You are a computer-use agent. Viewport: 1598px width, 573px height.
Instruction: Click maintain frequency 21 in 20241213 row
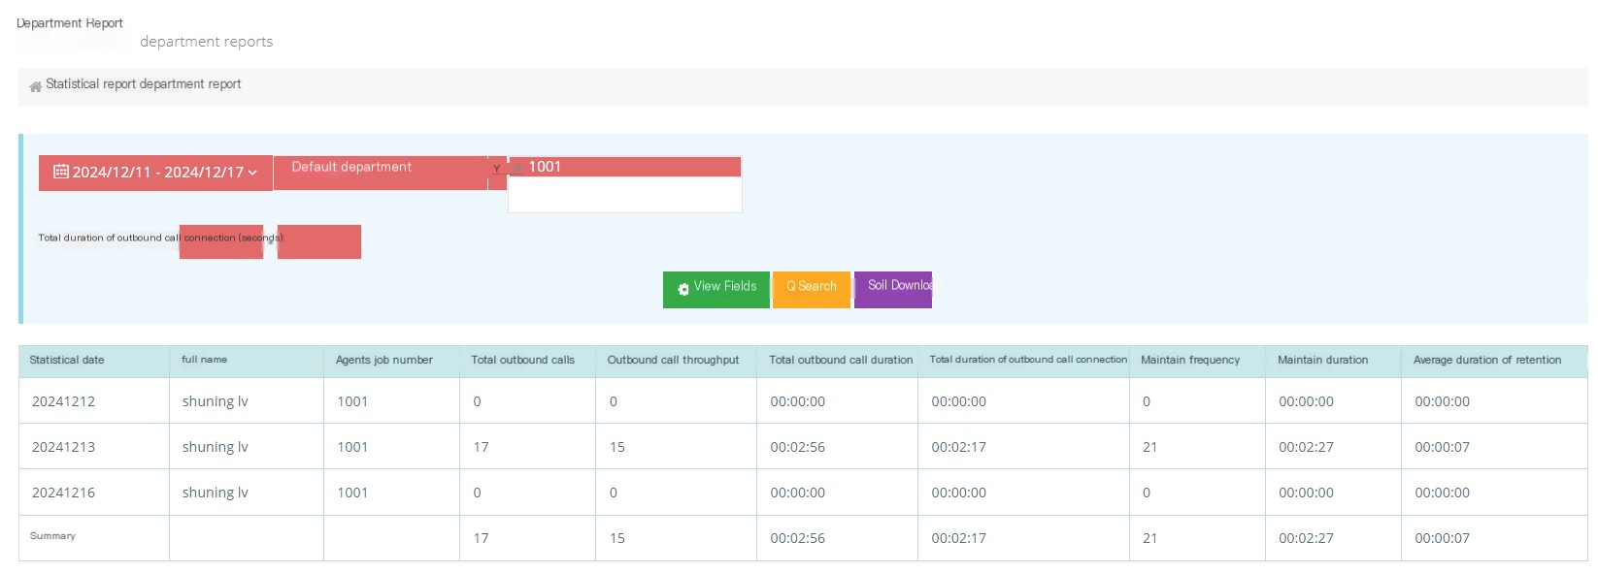1149,447
